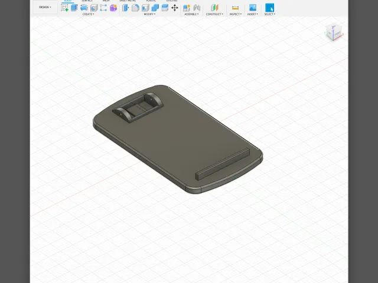Select the Combine tool icon
Image resolution: width=378 pixels, height=283 pixels.
(x=155, y=8)
